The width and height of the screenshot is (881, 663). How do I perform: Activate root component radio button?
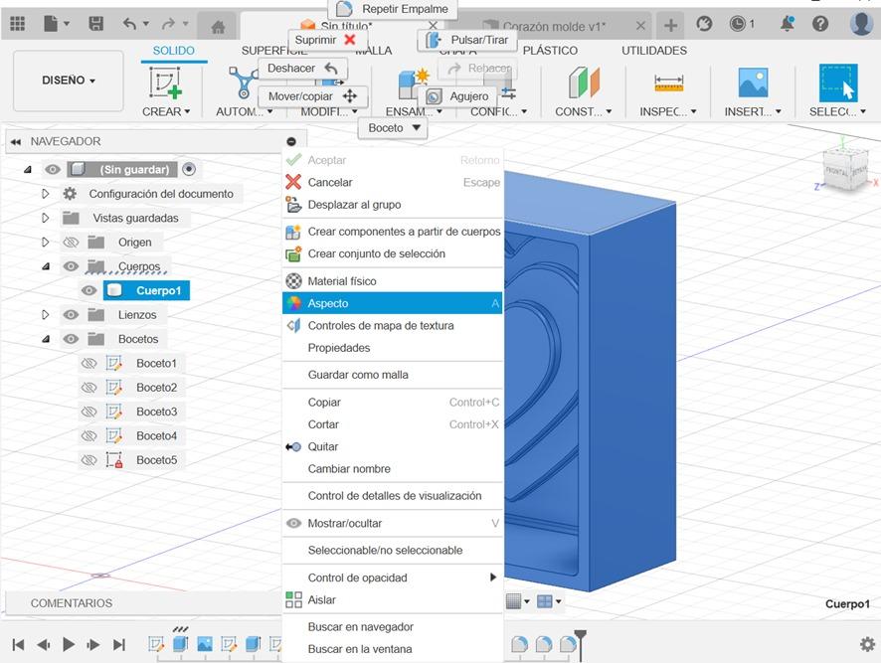[x=189, y=169]
